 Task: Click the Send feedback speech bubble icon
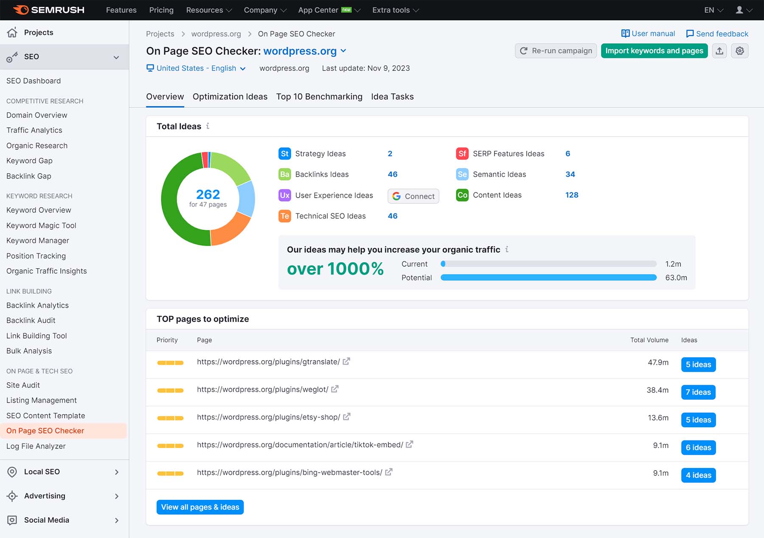pyautogui.click(x=690, y=34)
